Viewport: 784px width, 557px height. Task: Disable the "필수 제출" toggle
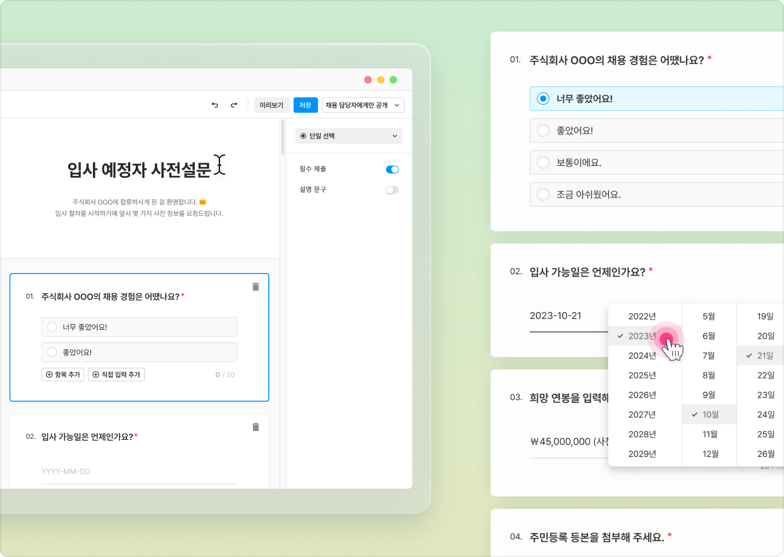coord(392,170)
